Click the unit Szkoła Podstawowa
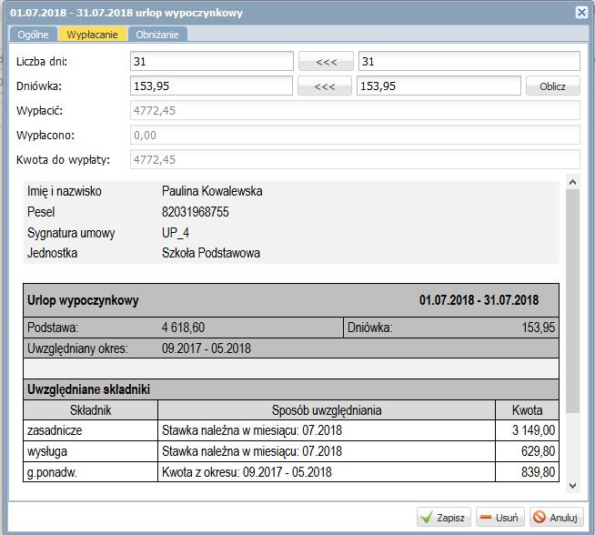This screenshot has height=535, width=595. click(211, 253)
